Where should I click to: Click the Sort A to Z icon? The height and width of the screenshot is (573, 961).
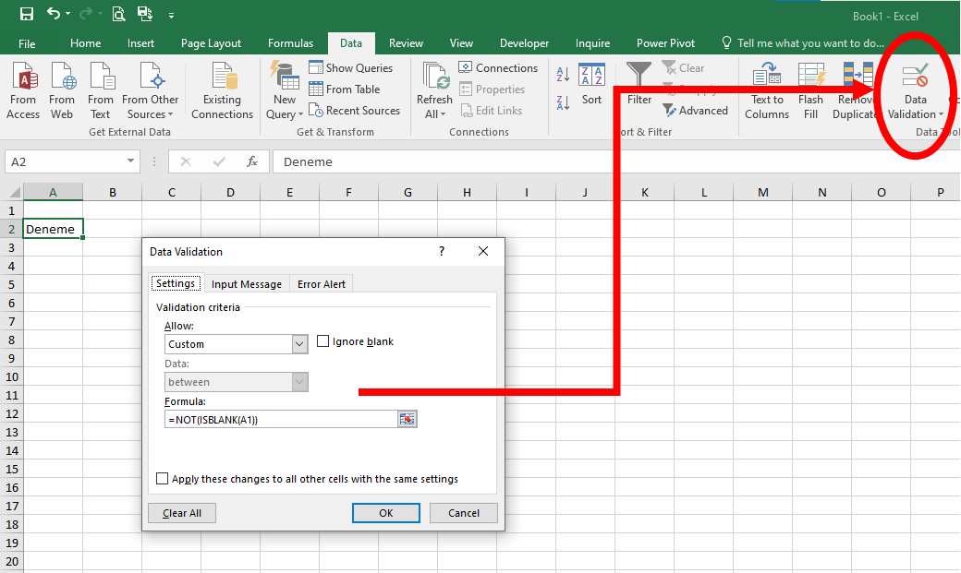pos(564,75)
